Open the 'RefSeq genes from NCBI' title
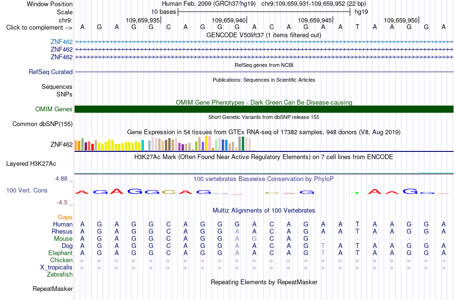This screenshot has height=300, width=454. click(x=264, y=65)
